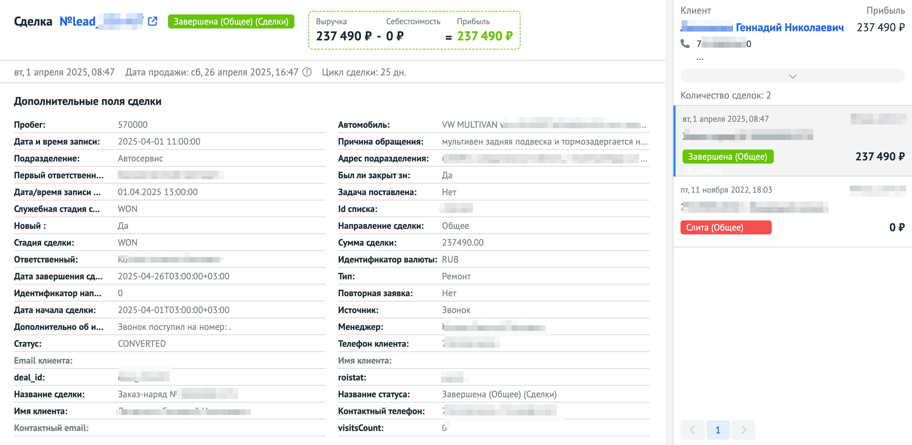Go to previous page arrow
The width and height of the screenshot is (912, 445).
(692, 430)
